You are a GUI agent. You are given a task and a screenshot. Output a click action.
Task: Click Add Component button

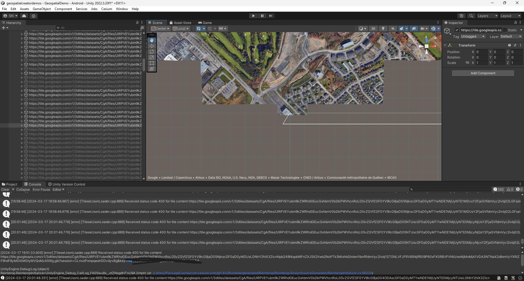click(x=483, y=73)
